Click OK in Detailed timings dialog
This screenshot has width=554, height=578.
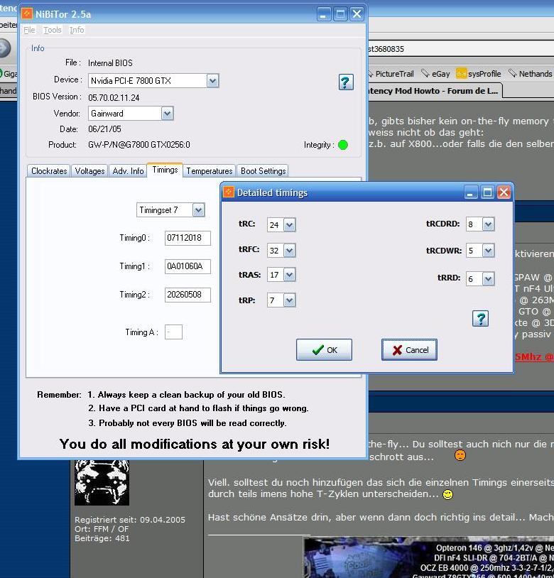[x=324, y=350]
